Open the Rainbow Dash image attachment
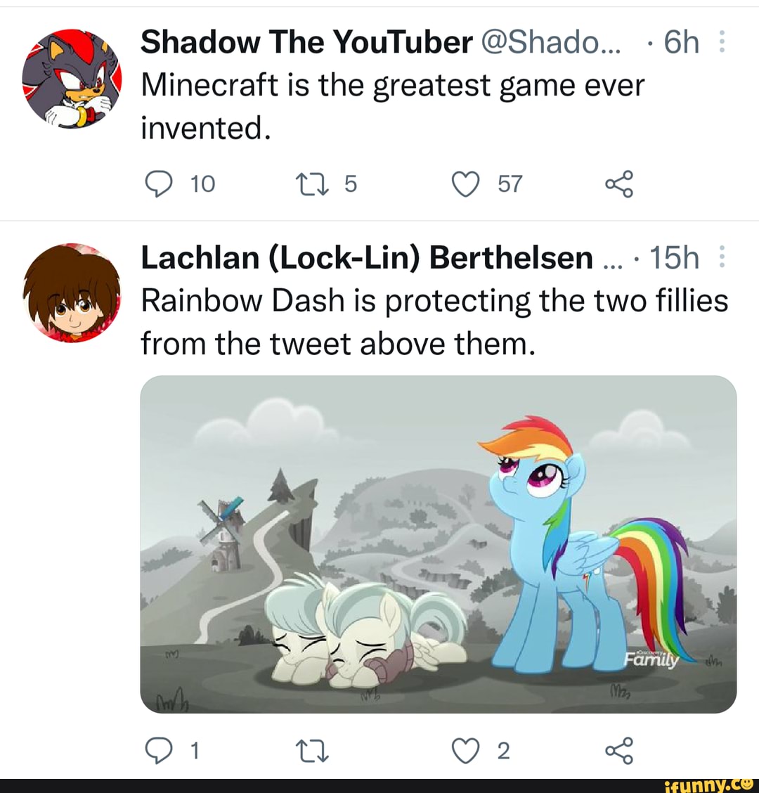This screenshot has height=793, width=759. point(438,543)
